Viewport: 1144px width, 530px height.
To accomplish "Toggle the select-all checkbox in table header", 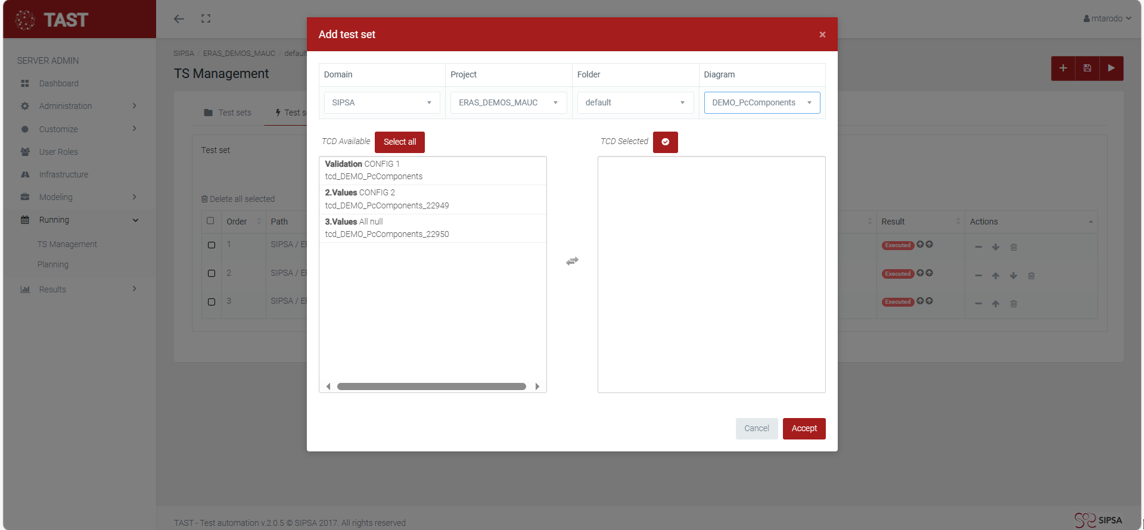I will click(x=210, y=221).
